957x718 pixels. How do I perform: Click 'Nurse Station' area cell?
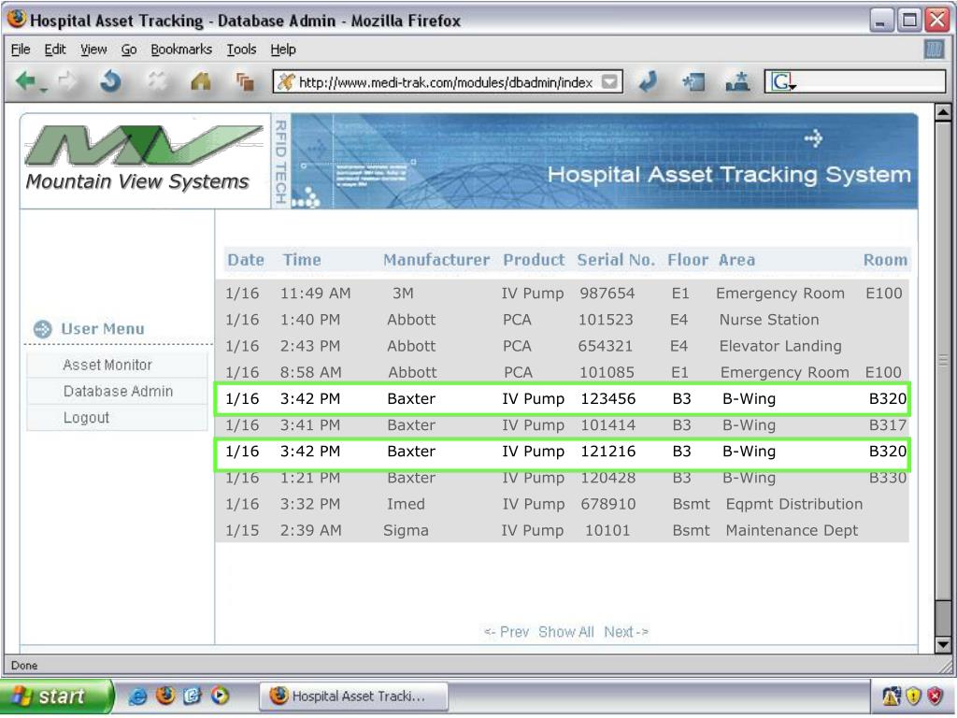[x=769, y=320]
